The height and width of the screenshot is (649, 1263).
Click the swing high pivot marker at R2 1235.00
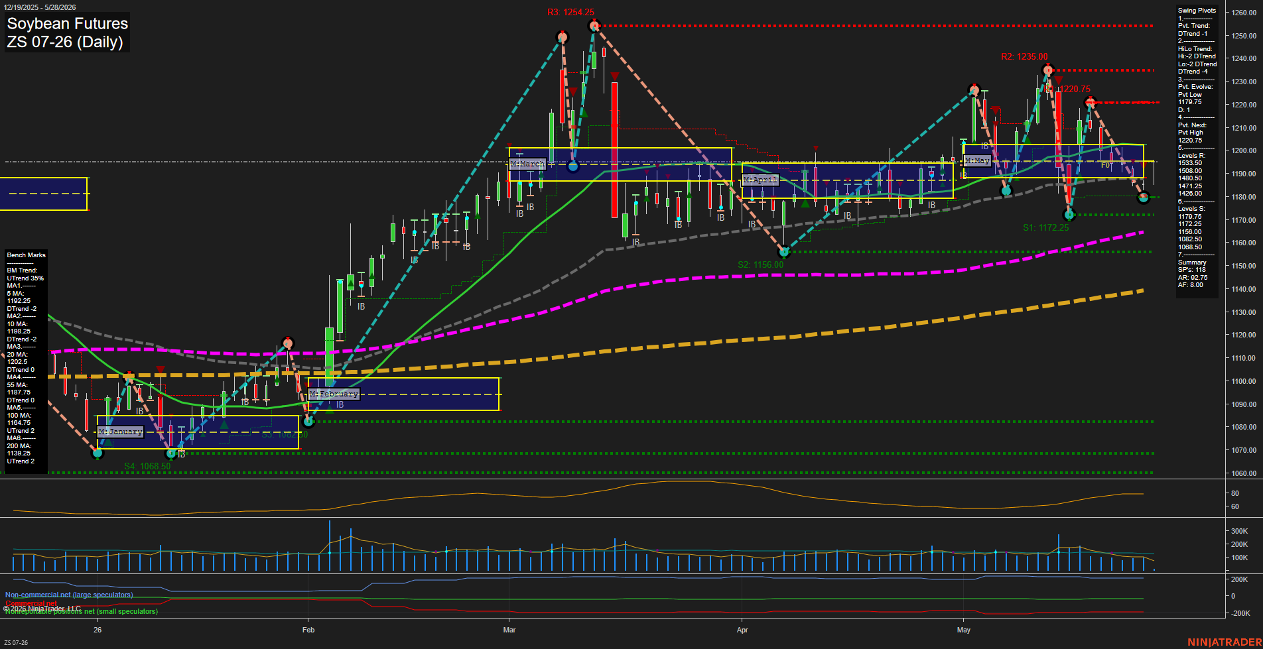click(x=1047, y=70)
